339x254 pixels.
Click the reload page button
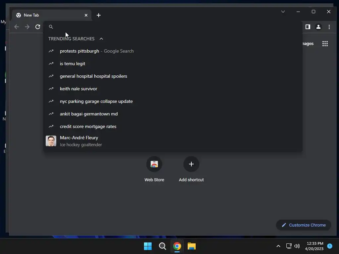38,27
